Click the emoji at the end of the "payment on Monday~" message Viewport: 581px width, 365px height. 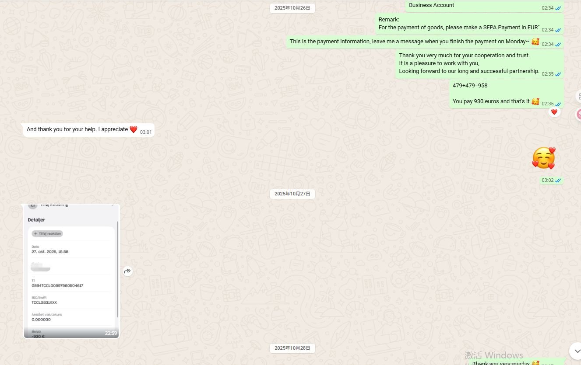[535, 42]
